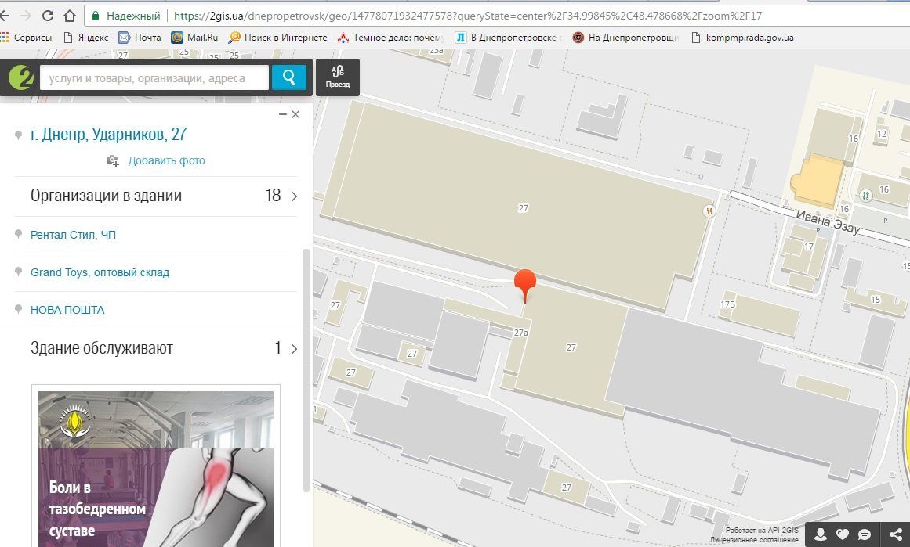
Task: Expand Организации в здании list
Action: tap(294, 196)
